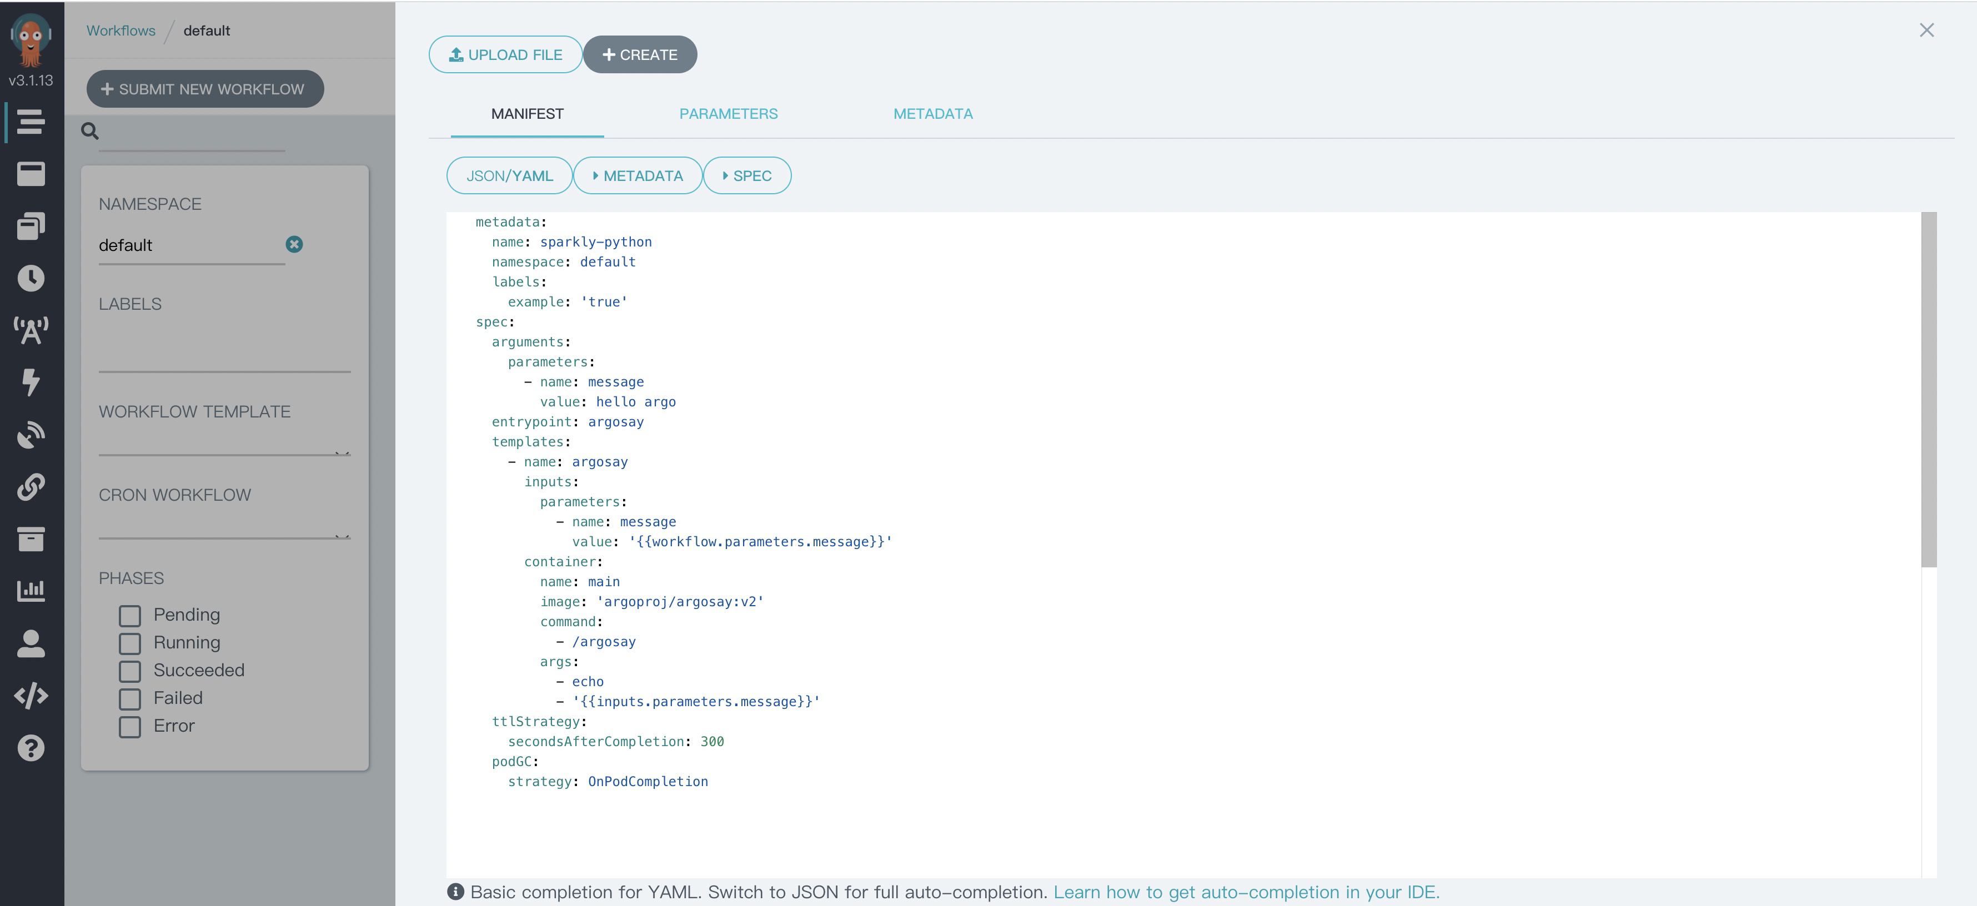
Task: Check the Pending phase checkbox
Action: [x=130, y=615]
